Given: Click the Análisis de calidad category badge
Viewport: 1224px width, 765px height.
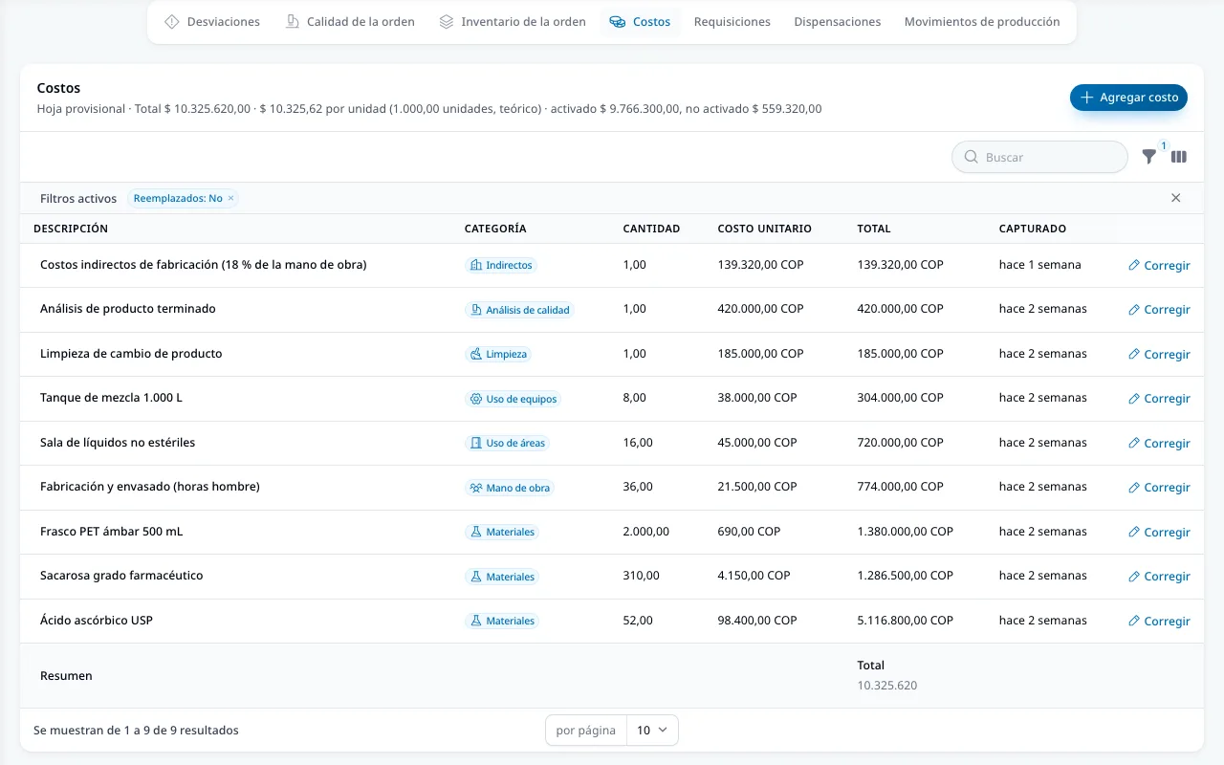Looking at the screenshot, I should (519, 310).
